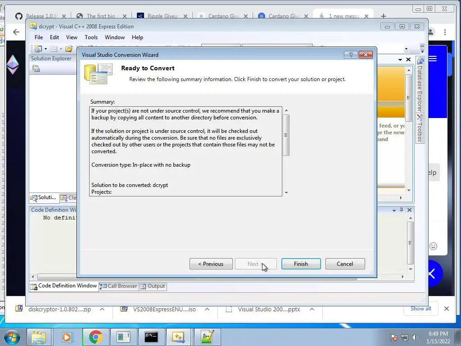Open the Help menu

(137, 37)
